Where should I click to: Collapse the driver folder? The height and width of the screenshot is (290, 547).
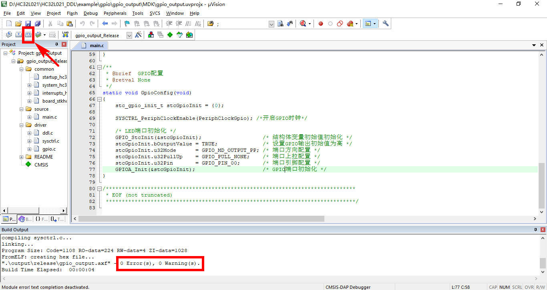[x=21, y=125]
